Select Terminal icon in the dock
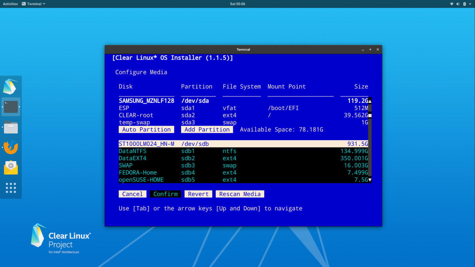This screenshot has height=267, width=475. tap(11, 107)
